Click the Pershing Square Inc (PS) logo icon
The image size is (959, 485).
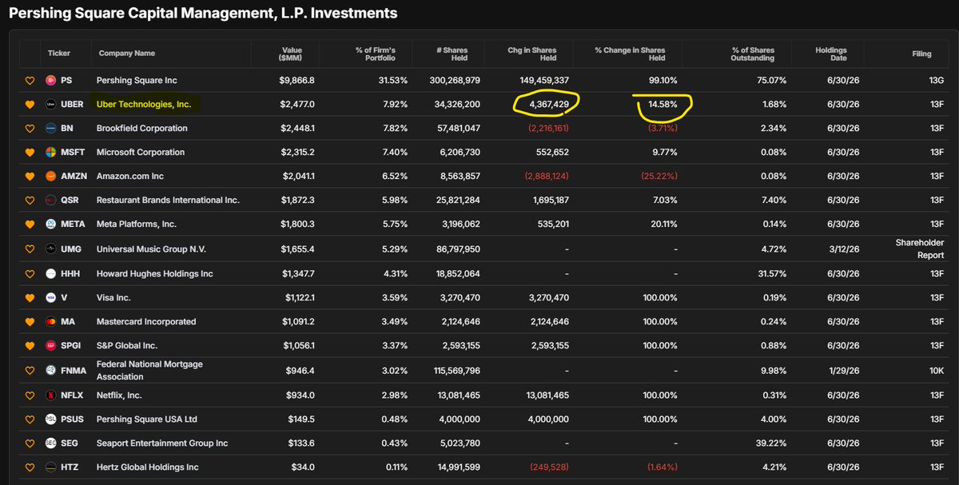(x=52, y=81)
